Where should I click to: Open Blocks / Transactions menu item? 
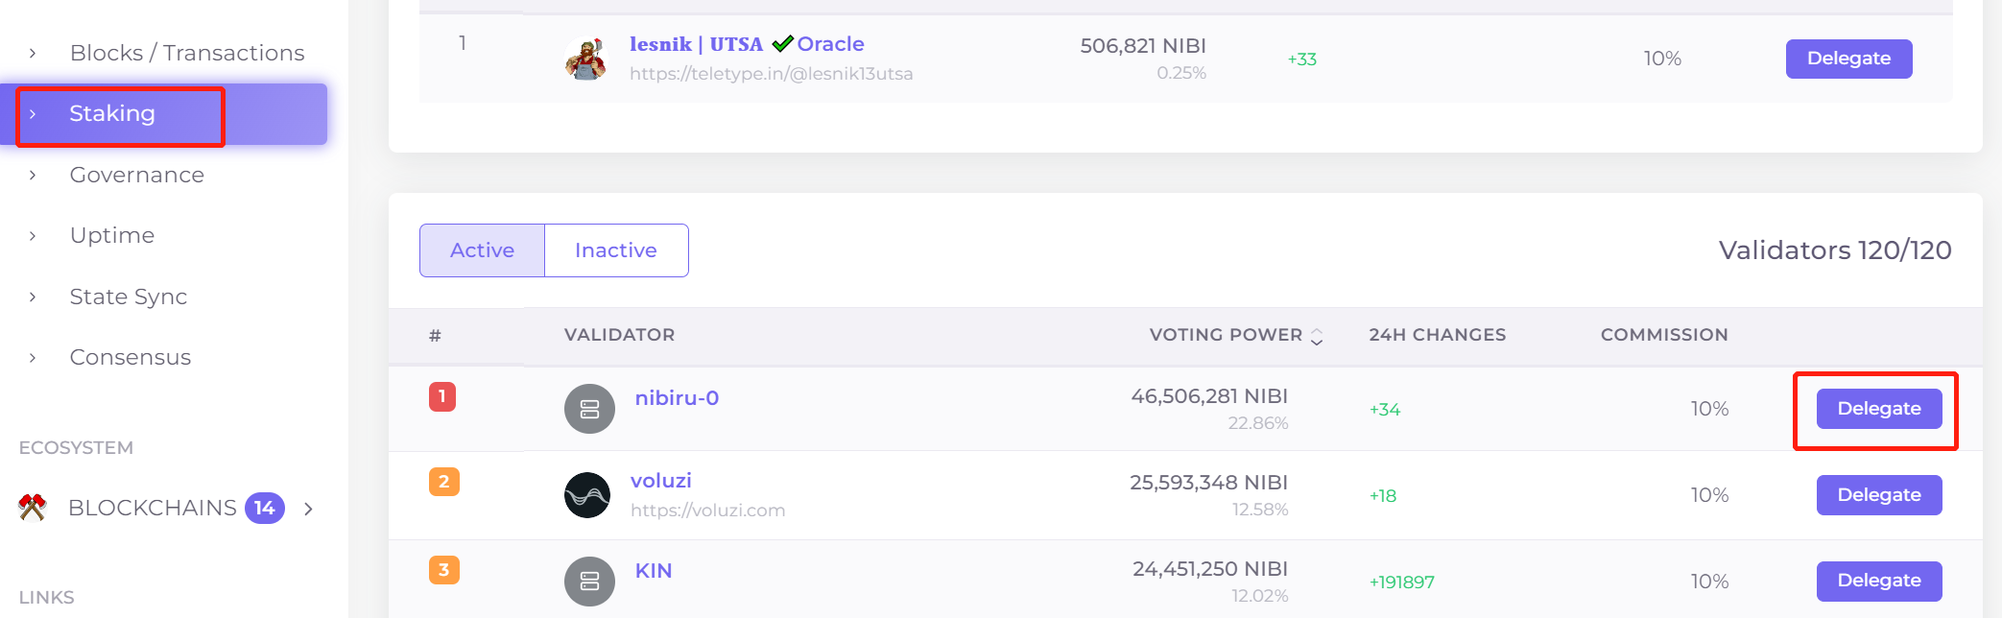pyautogui.click(x=186, y=53)
